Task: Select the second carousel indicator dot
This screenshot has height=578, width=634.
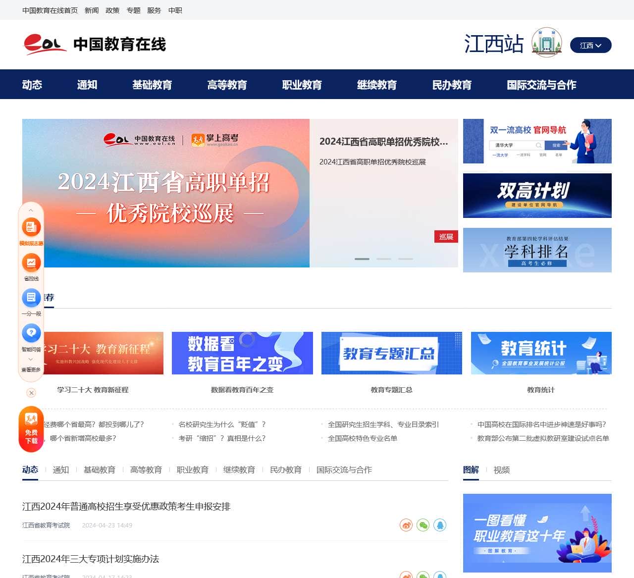Action: pos(385,259)
